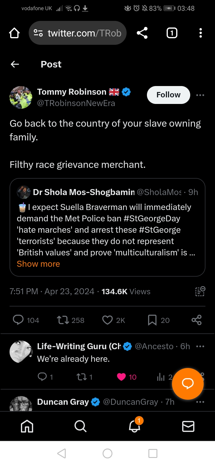The height and width of the screenshot is (466, 215).
Task: Tap the orange compose reply button
Action: coord(188,384)
